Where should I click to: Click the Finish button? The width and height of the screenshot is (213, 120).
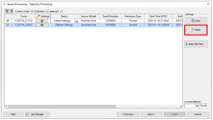[175, 114]
